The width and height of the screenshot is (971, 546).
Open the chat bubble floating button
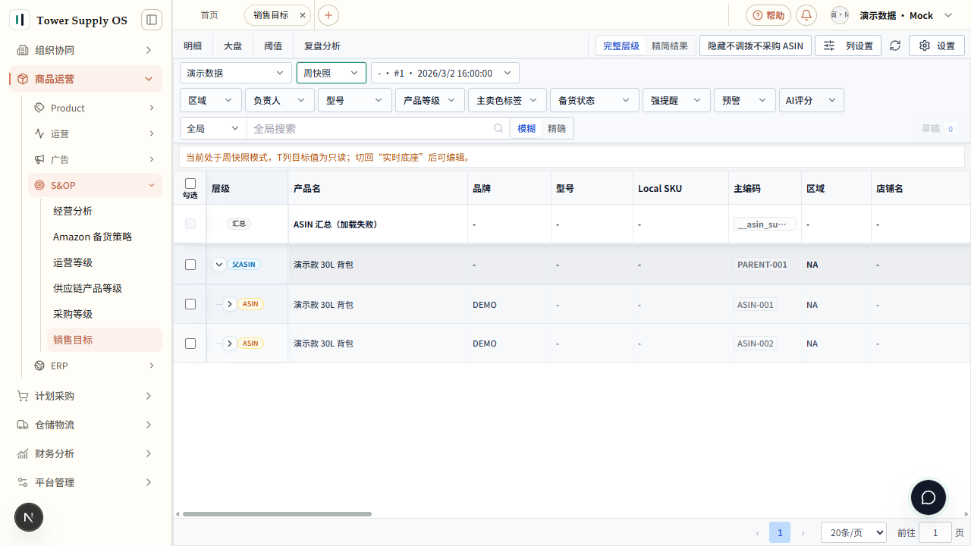(929, 497)
